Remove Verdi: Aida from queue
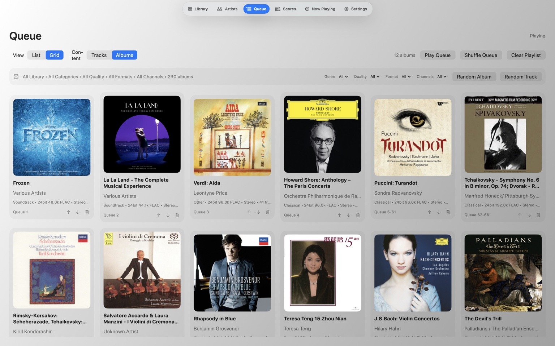The width and height of the screenshot is (555, 346). [x=268, y=212]
